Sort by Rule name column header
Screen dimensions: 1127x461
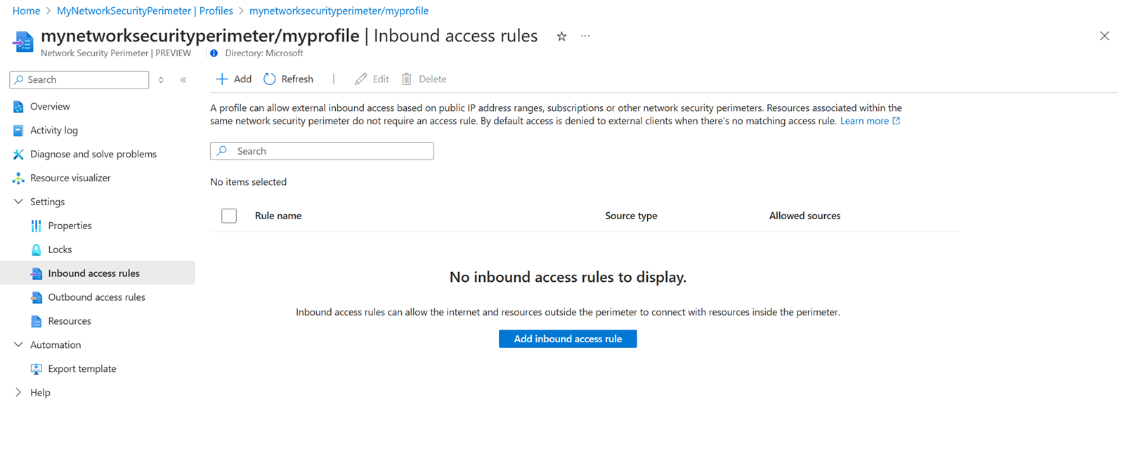[278, 216]
